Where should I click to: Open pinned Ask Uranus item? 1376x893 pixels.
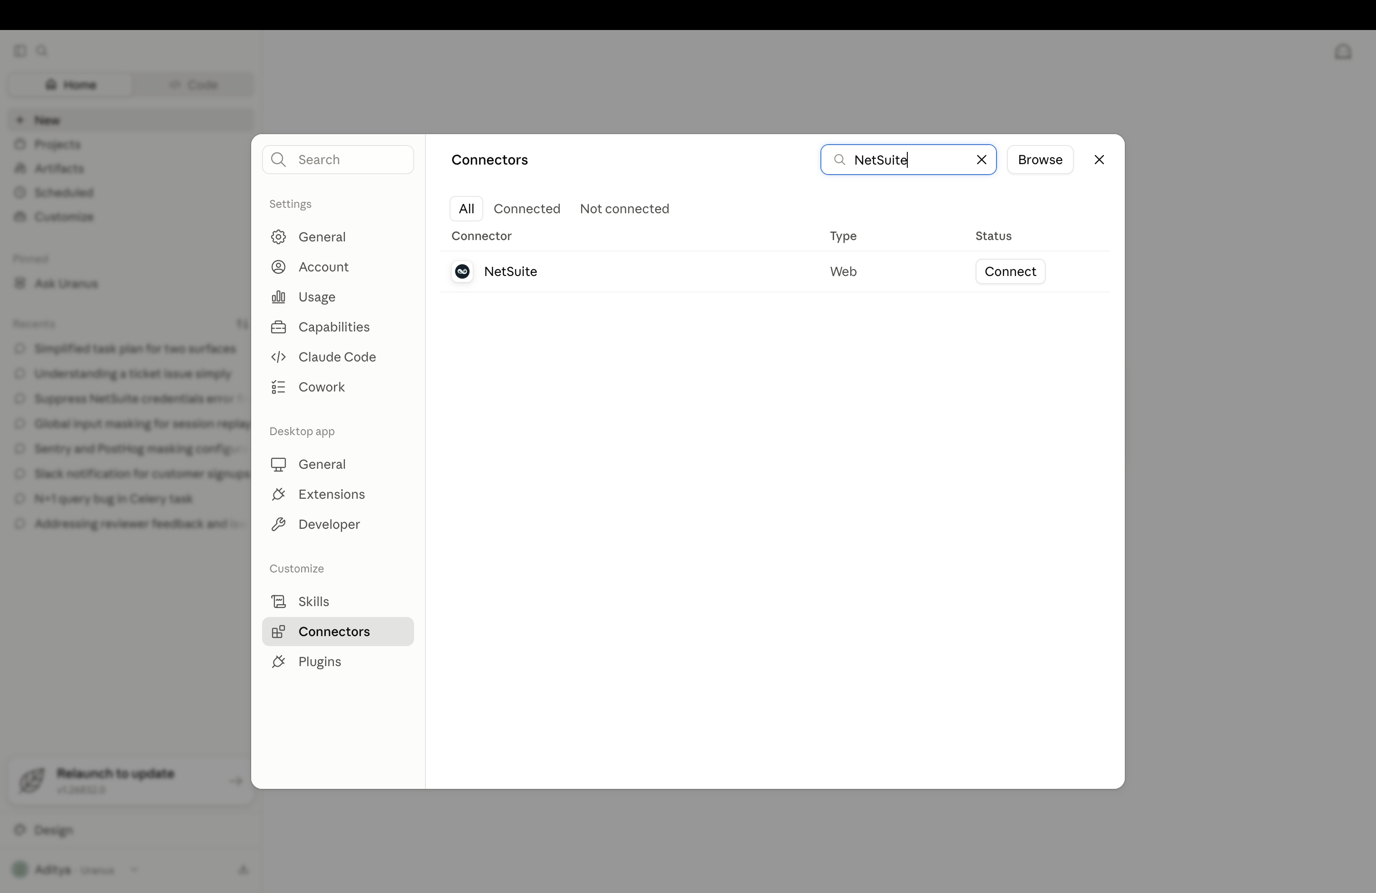pyautogui.click(x=131, y=284)
